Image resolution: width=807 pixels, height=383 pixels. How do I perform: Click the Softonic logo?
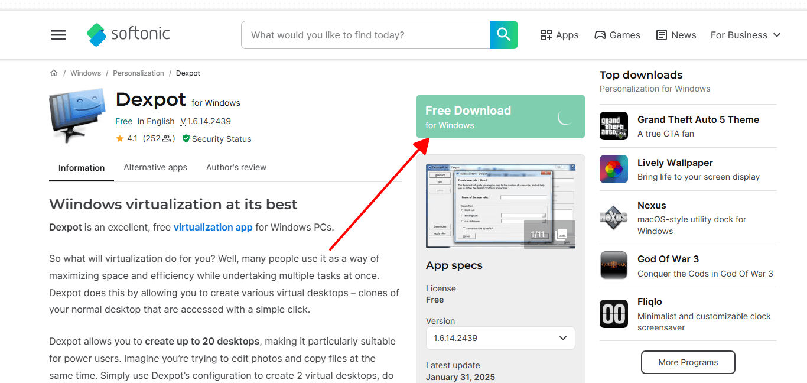128,34
